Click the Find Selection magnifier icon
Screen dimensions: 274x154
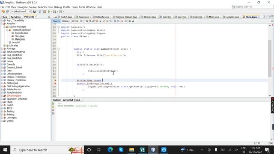(x=87, y=21)
